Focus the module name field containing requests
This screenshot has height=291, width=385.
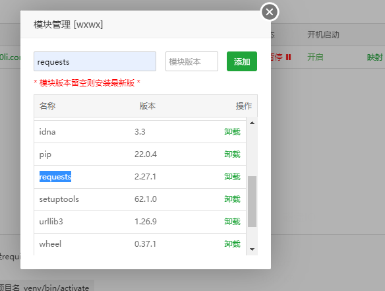tap(95, 61)
